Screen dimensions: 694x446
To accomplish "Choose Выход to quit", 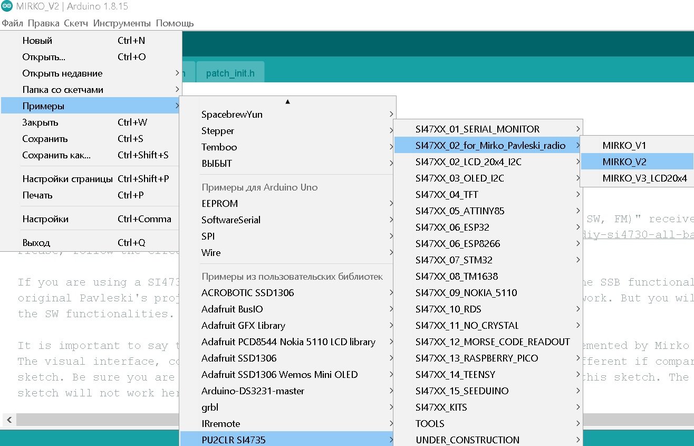I will [x=91, y=243].
